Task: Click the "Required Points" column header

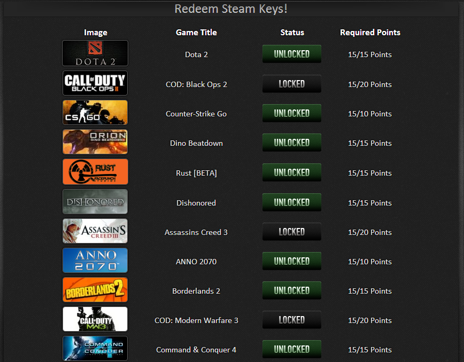Action: point(370,33)
